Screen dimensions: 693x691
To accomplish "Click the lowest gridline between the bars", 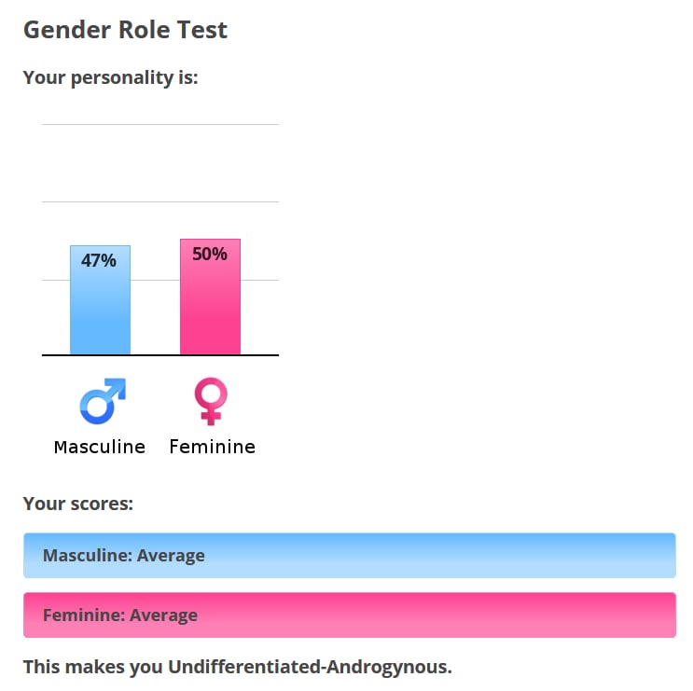I will 155,280.
